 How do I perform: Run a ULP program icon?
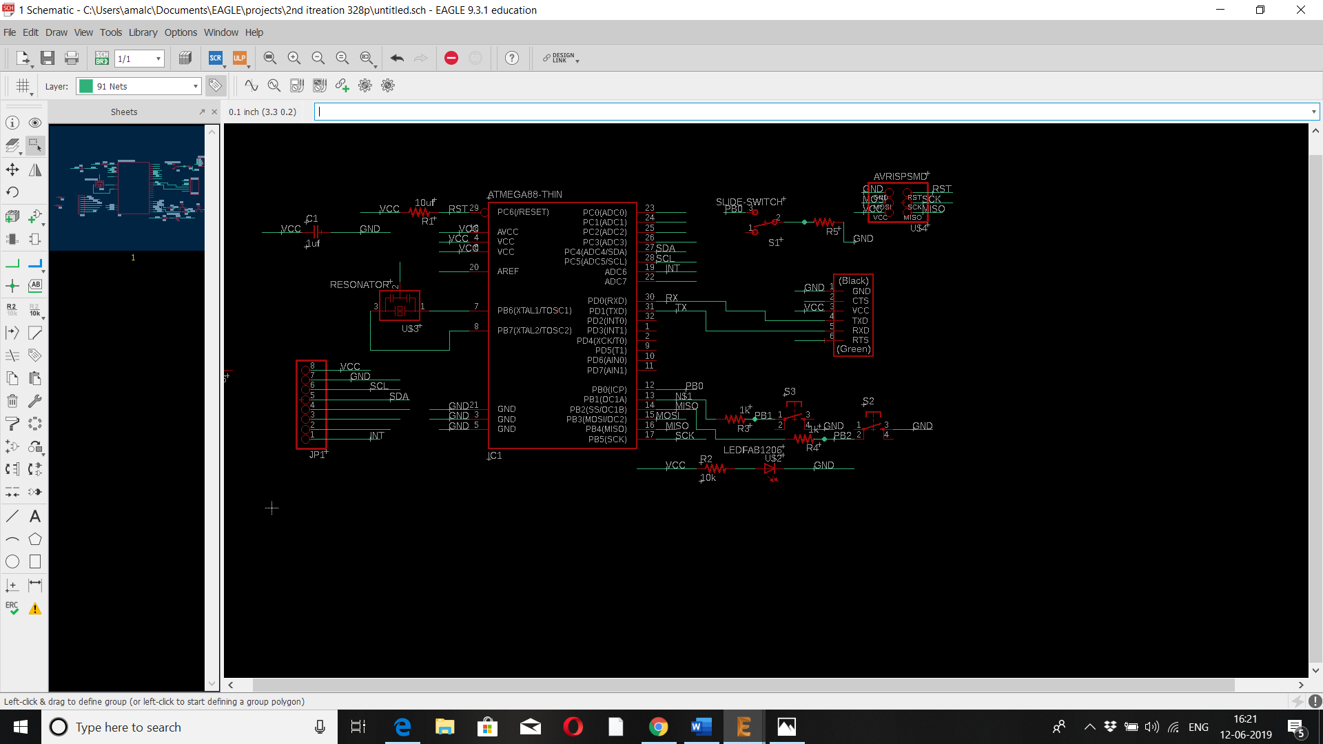(239, 58)
